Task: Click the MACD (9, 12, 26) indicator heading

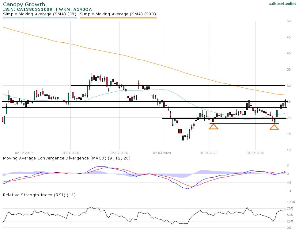Action: 67,158
